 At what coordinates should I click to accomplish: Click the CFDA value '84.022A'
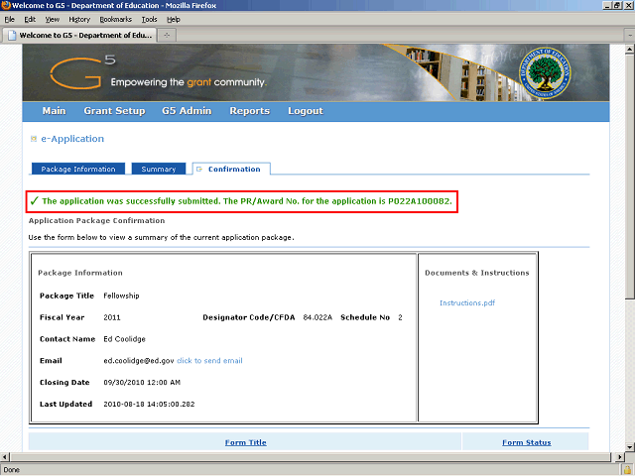click(317, 317)
